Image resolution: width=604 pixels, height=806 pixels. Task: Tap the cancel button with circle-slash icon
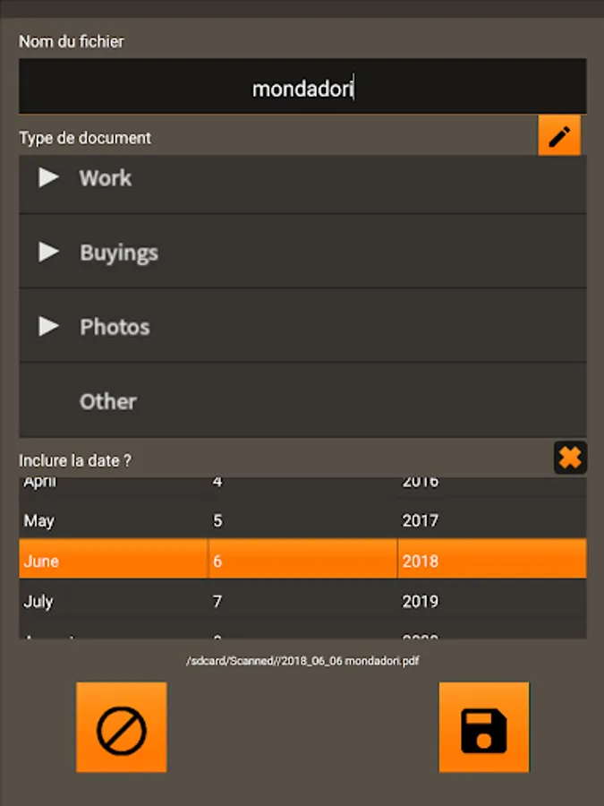point(122,727)
